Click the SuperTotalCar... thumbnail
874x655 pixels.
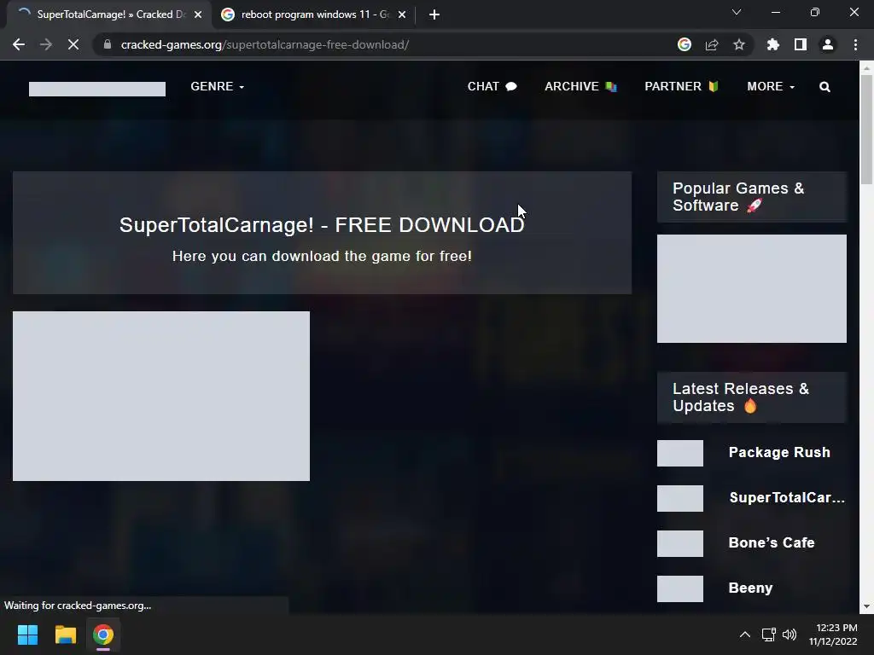coord(680,498)
